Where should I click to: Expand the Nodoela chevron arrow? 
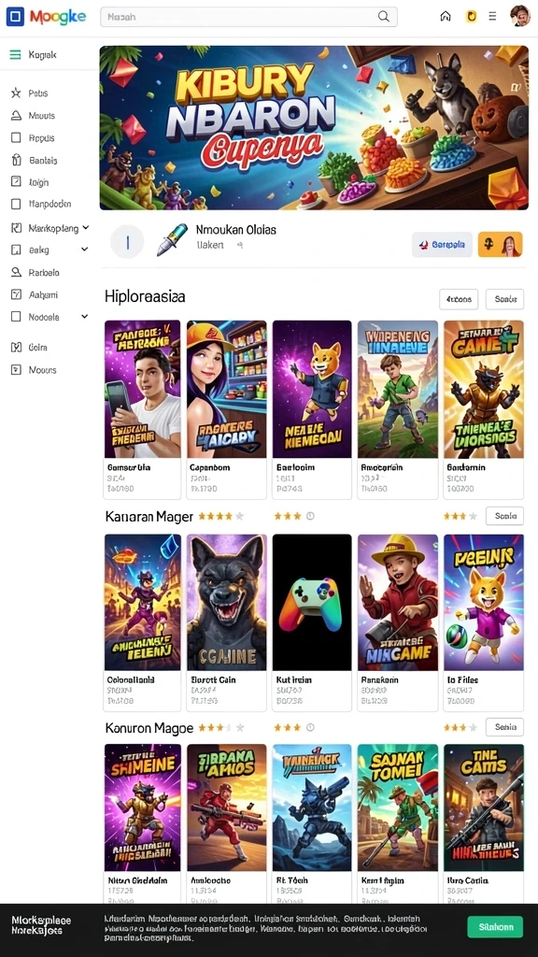coord(85,316)
